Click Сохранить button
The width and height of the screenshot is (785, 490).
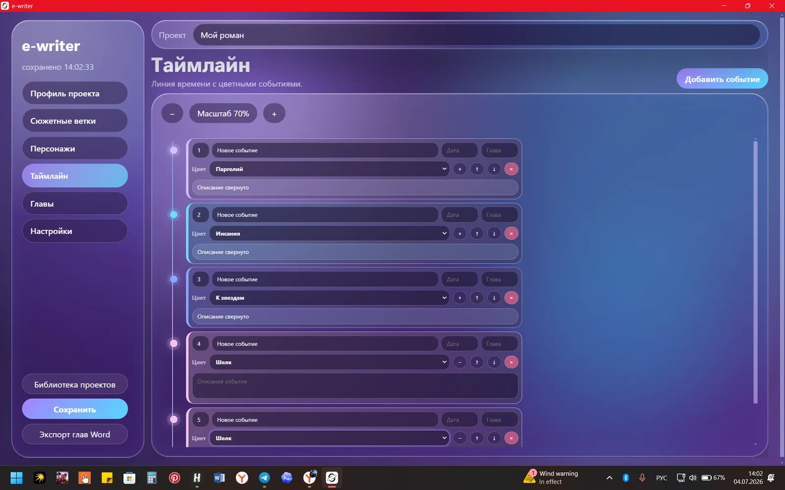coord(75,409)
